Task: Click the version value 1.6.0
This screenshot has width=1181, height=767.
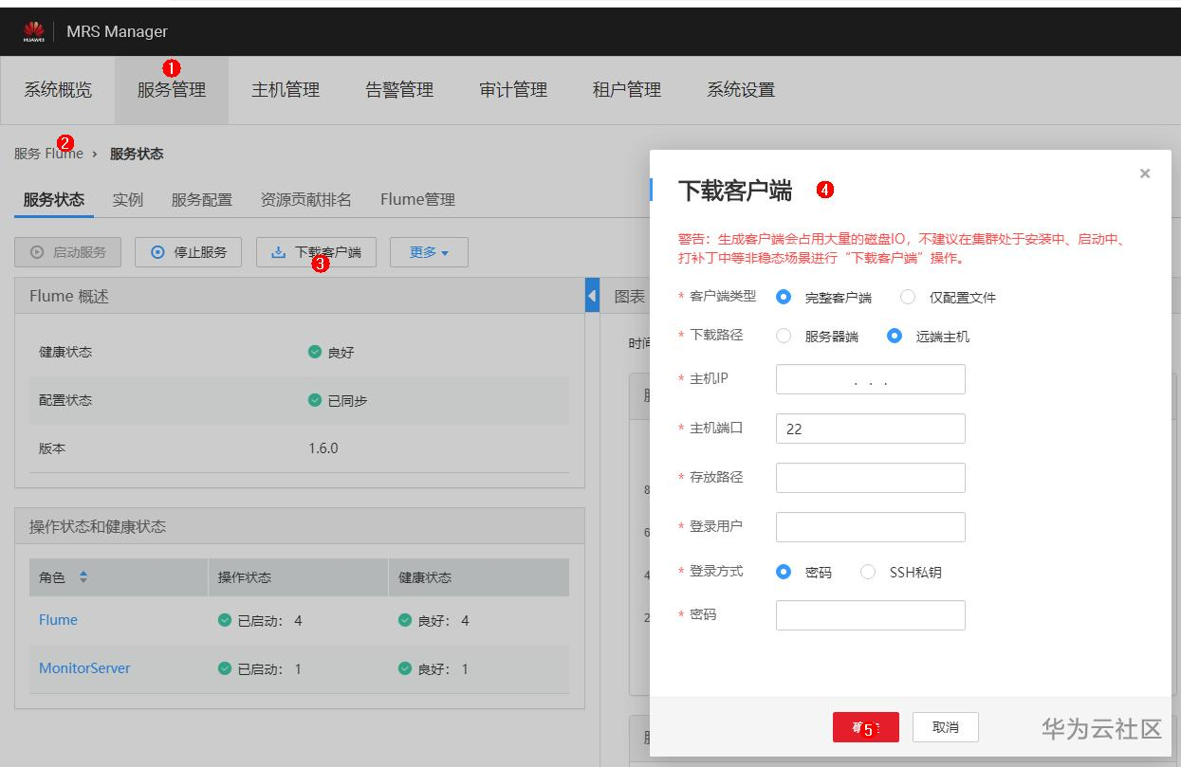Action: pos(323,447)
